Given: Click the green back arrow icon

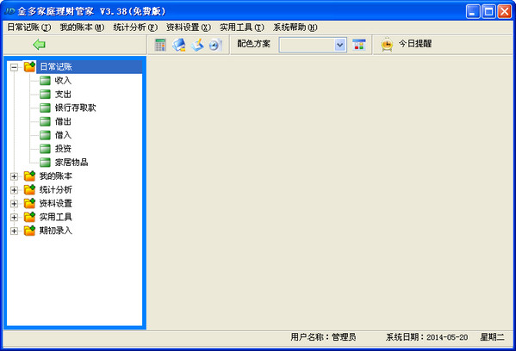Looking at the screenshot, I should tap(39, 45).
